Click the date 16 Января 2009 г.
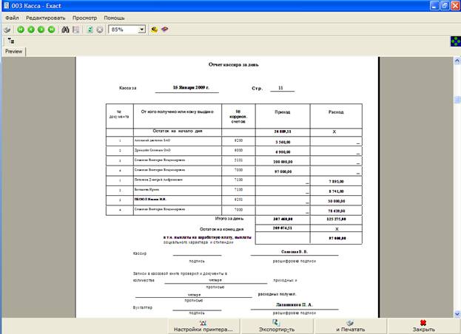 191,87
